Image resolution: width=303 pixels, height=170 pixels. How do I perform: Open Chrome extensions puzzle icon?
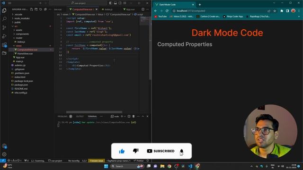pos(282,11)
